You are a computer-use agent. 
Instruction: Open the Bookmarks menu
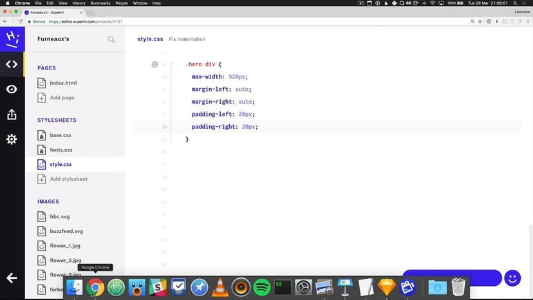(100, 3)
